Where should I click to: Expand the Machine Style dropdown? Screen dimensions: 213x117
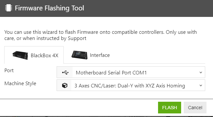point(131,85)
